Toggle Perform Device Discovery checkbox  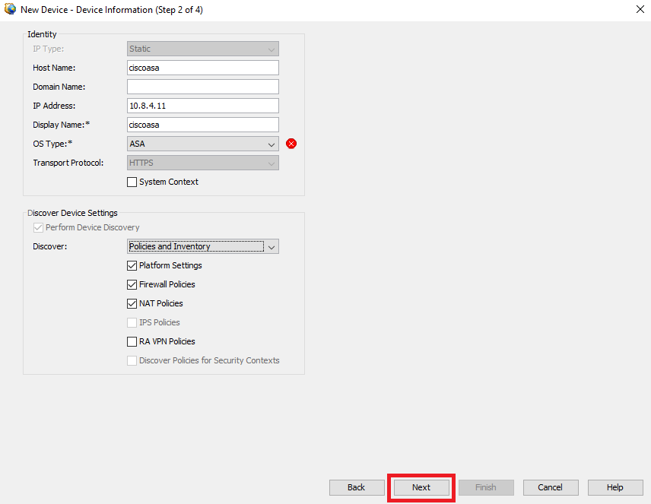point(38,227)
